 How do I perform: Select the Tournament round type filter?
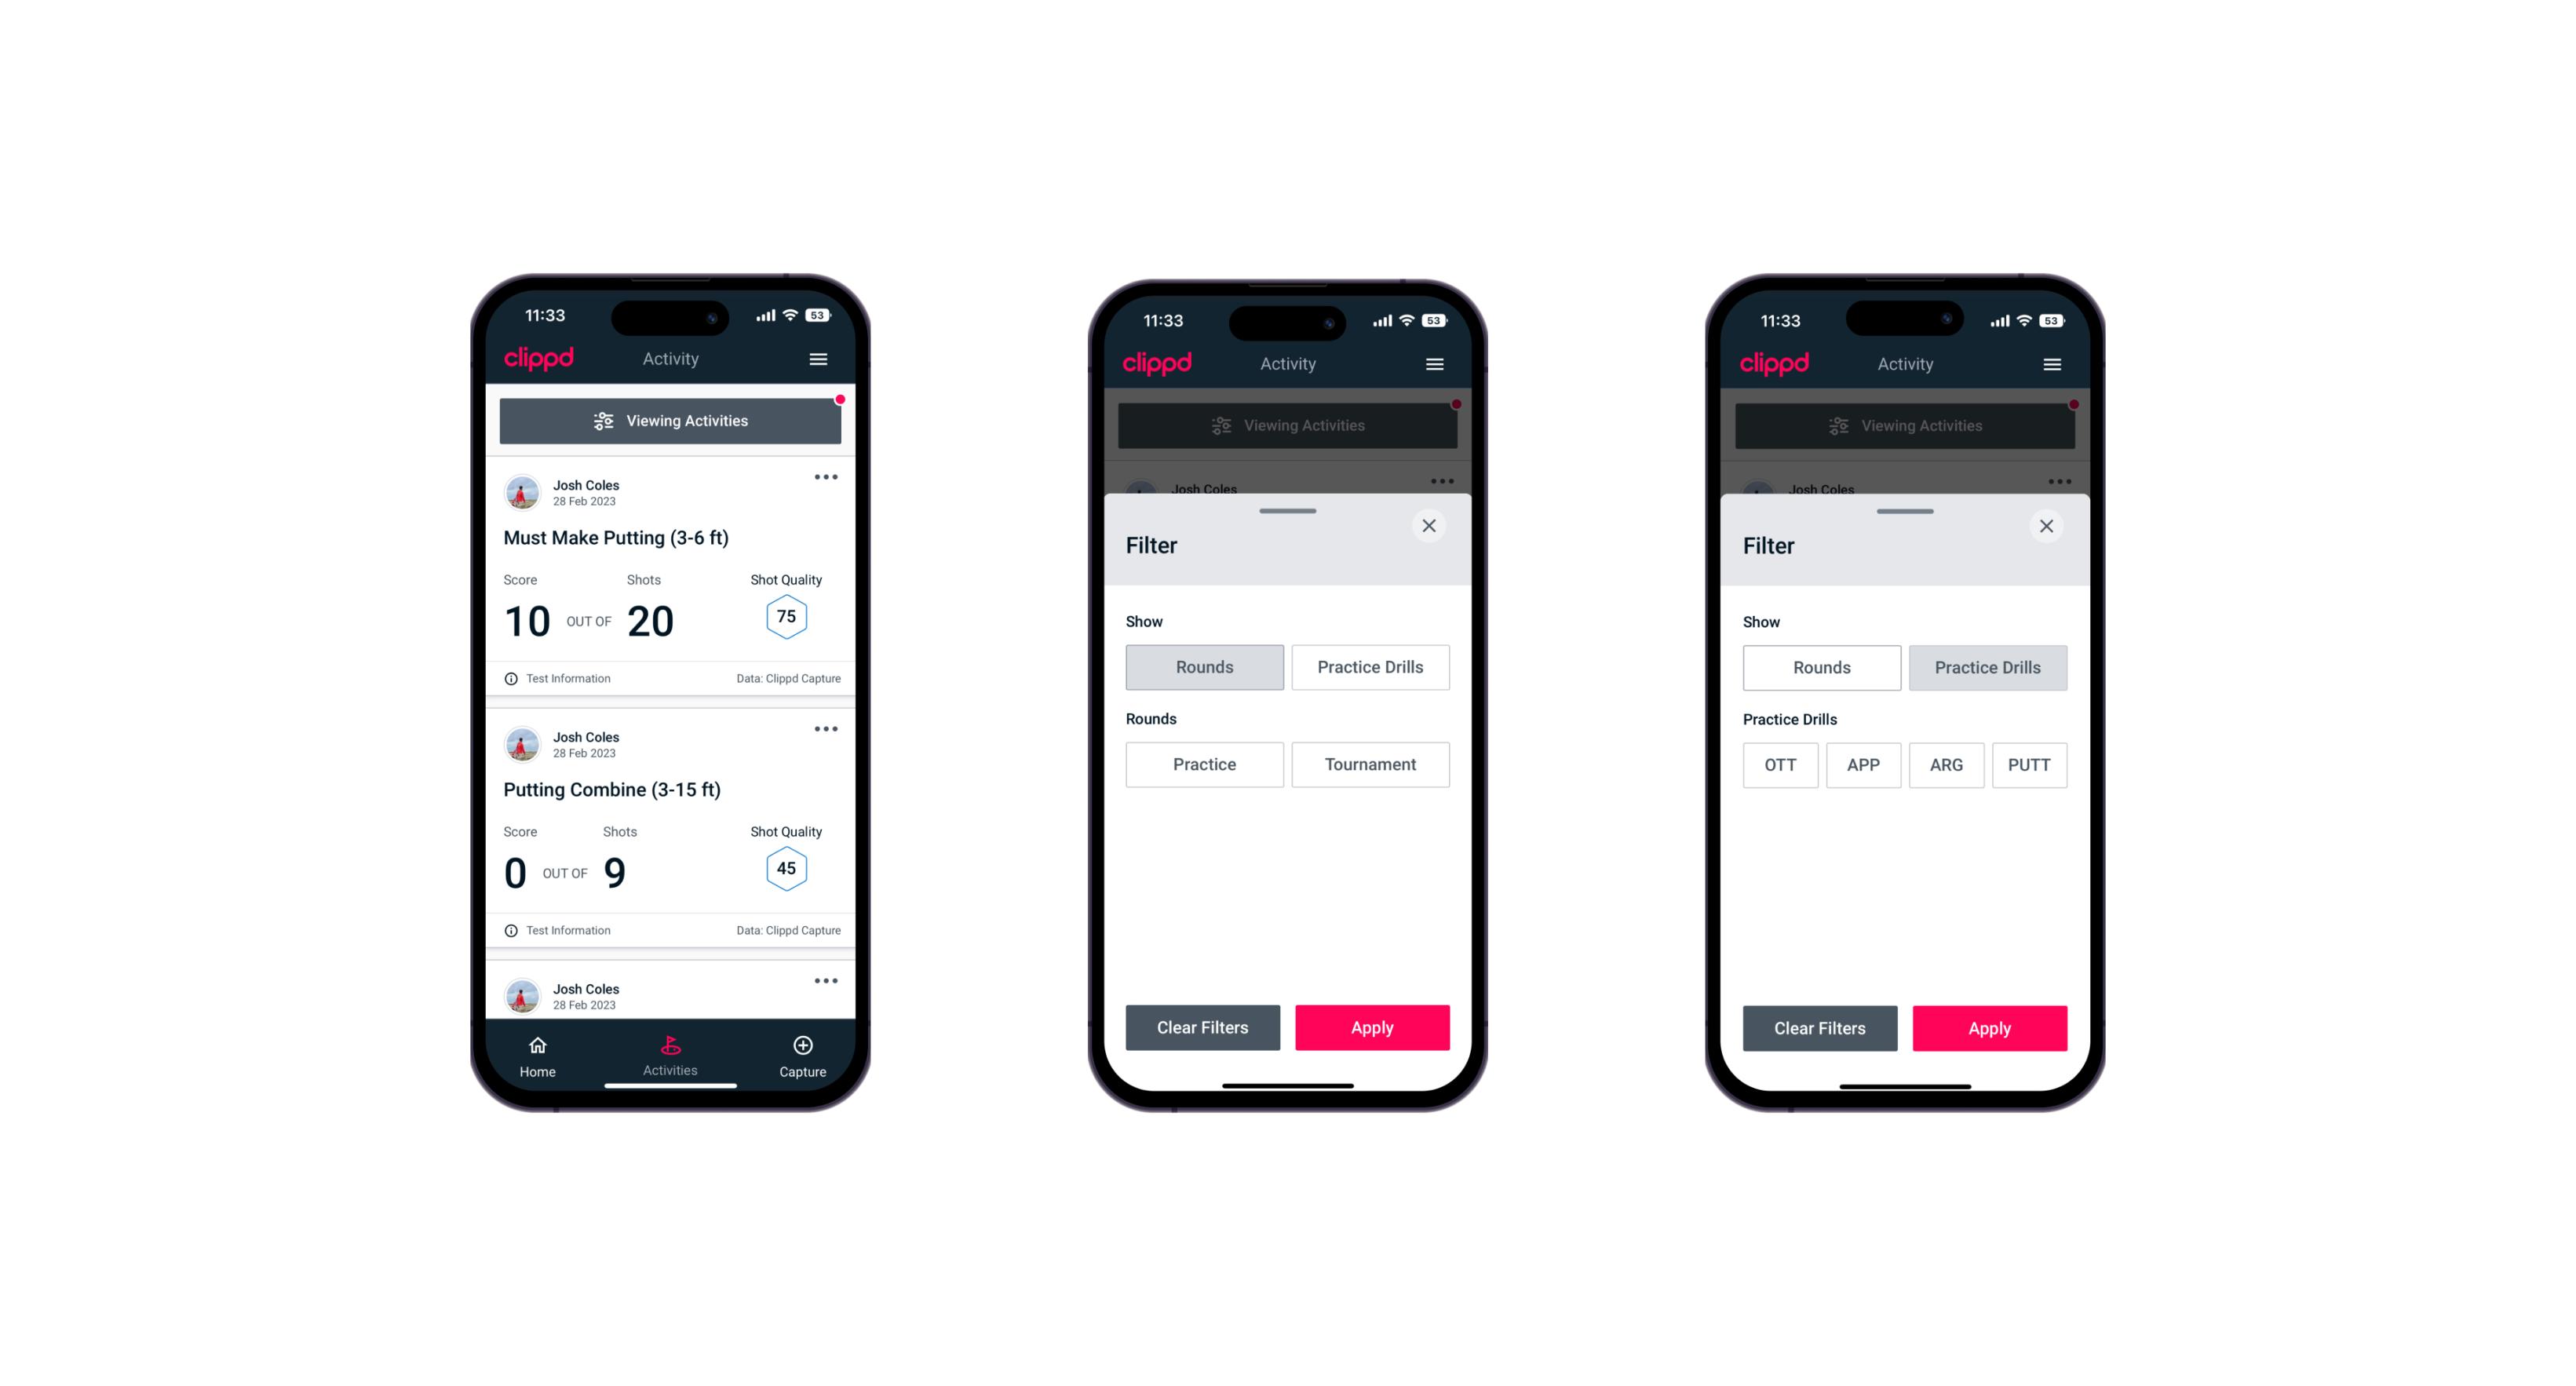[x=1367, y=764]
